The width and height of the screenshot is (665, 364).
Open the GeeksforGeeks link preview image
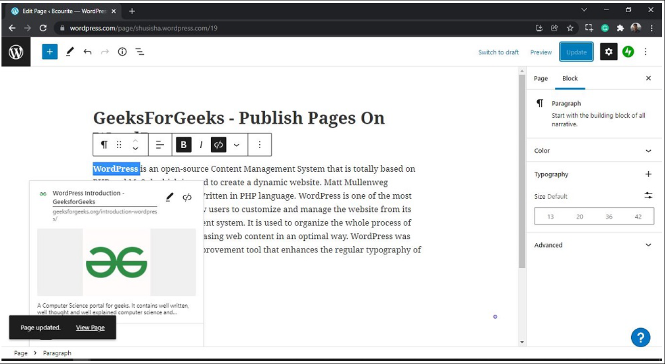coord(116,262)
